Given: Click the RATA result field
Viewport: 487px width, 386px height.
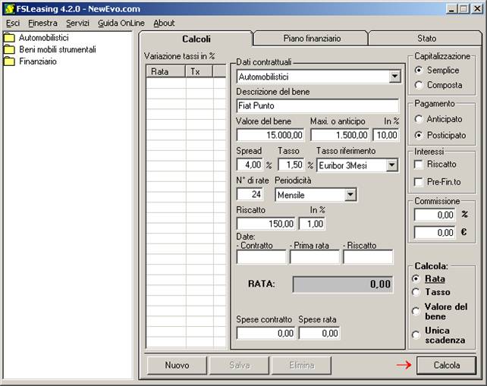Looking at the screenshot, I should click(343, 284).
